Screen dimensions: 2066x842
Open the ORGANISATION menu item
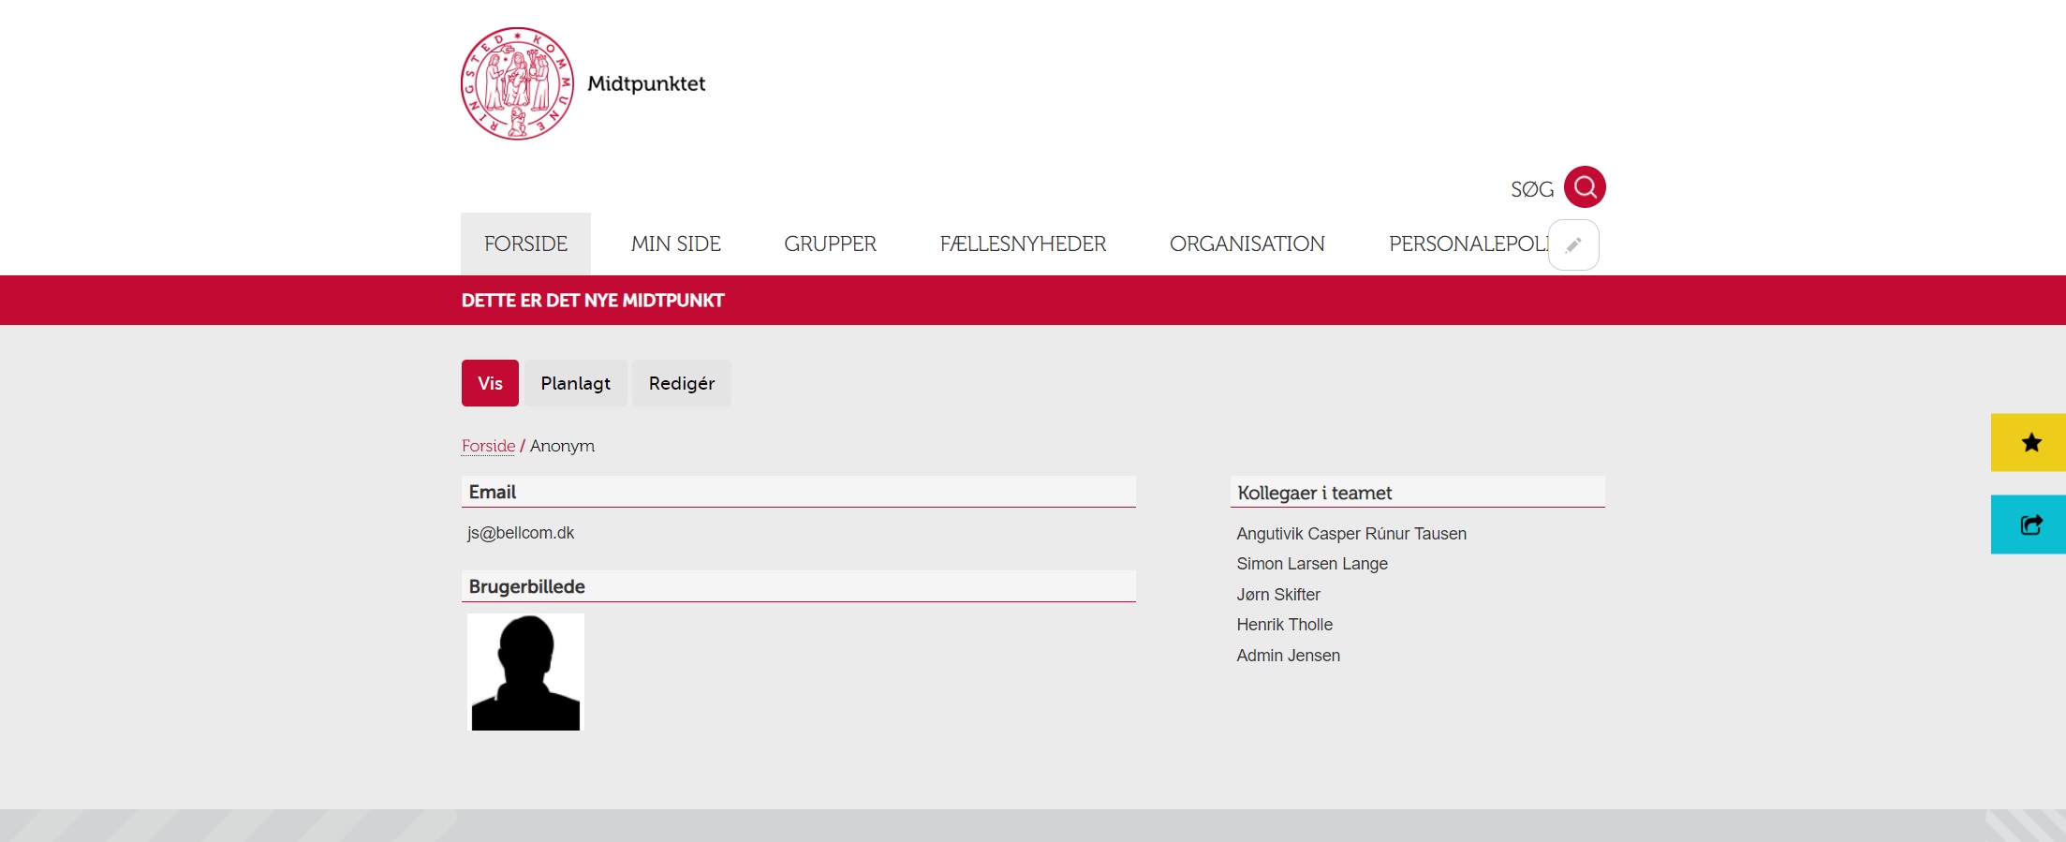[x=1247, y=244]
